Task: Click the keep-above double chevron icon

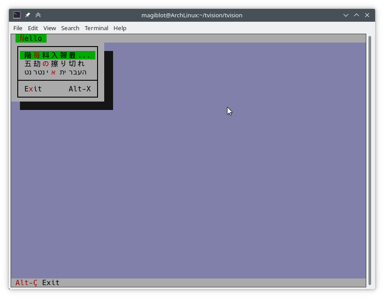Action: click(38, 15)
